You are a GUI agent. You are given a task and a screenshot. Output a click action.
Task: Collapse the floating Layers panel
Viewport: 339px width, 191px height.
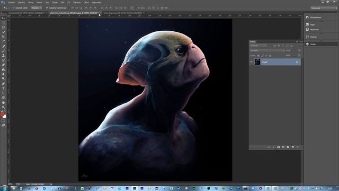297,41
